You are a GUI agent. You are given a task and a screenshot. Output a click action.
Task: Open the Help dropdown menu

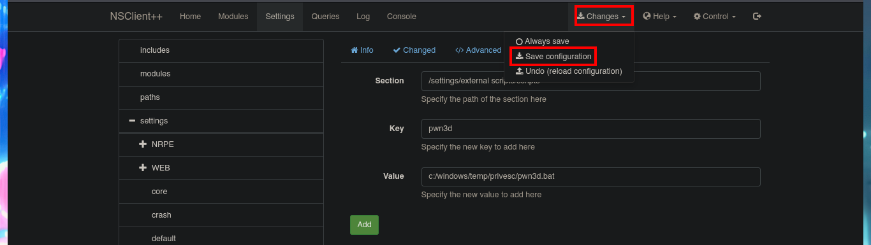659,17
